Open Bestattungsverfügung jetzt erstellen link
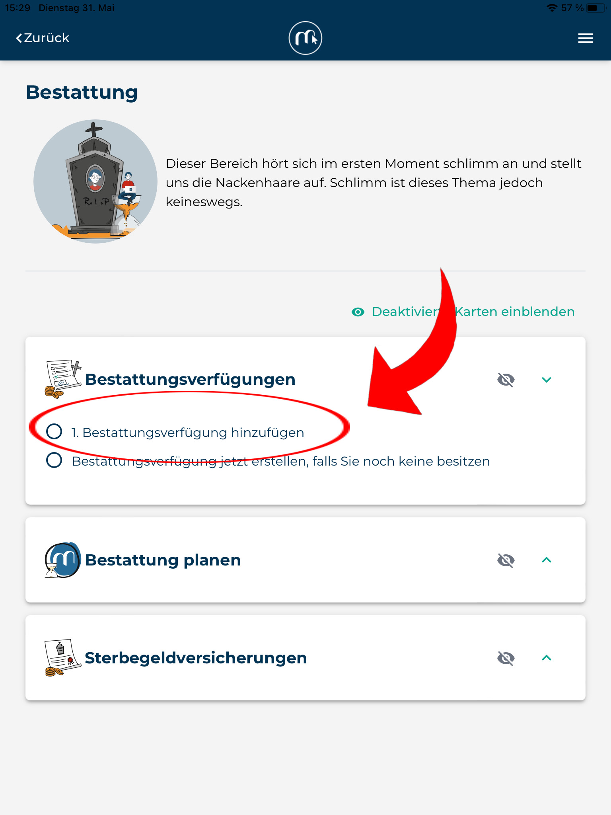This screenshot has height=815, width=611. coord(281,461)
